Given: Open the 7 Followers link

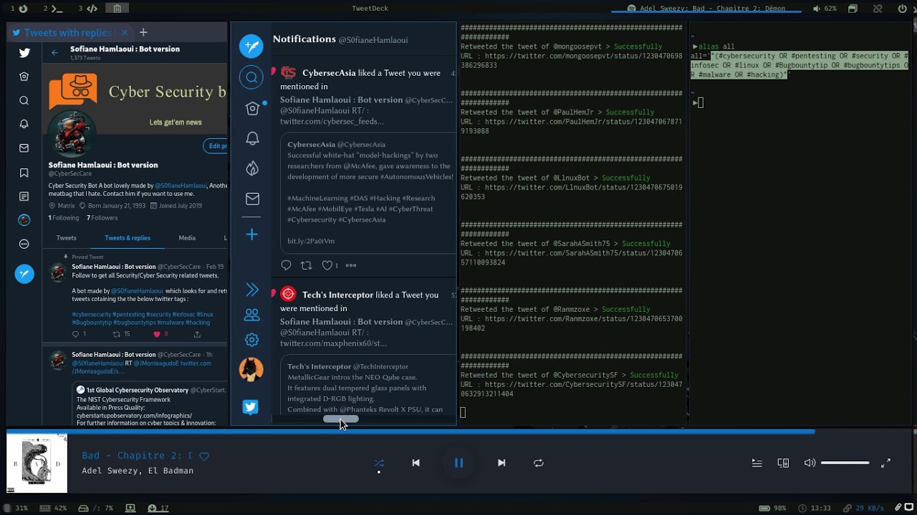Looking at the screenshot, I should 102,218.
